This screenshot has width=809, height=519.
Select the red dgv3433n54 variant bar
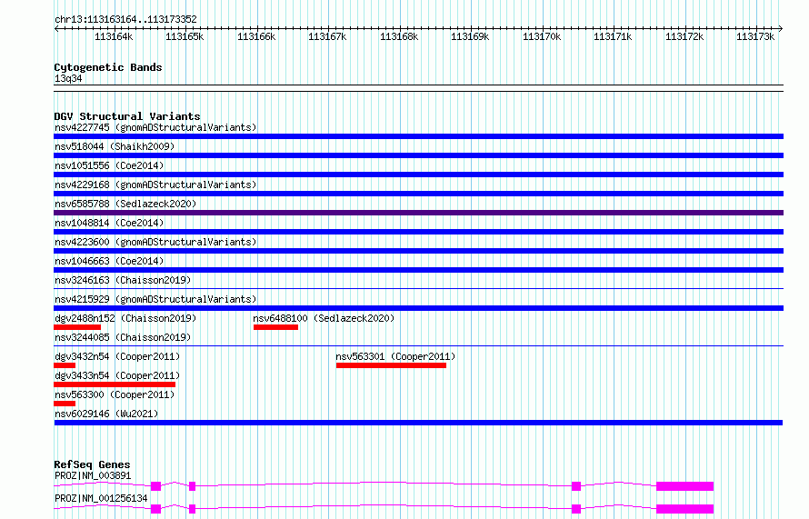tap(115, 384)
